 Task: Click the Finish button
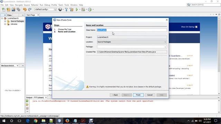pyautogui.click(x=138, y=95)
